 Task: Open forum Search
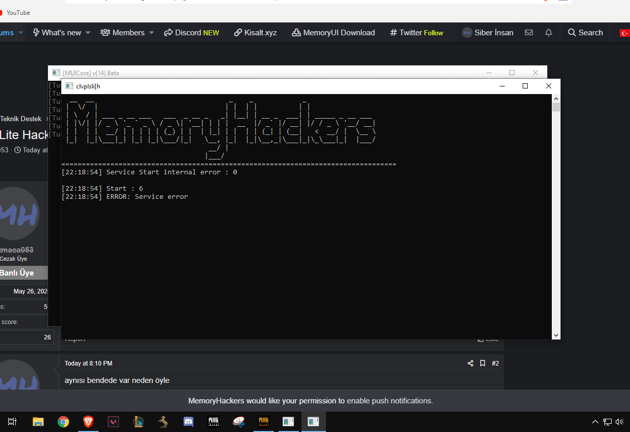(586, 32)
